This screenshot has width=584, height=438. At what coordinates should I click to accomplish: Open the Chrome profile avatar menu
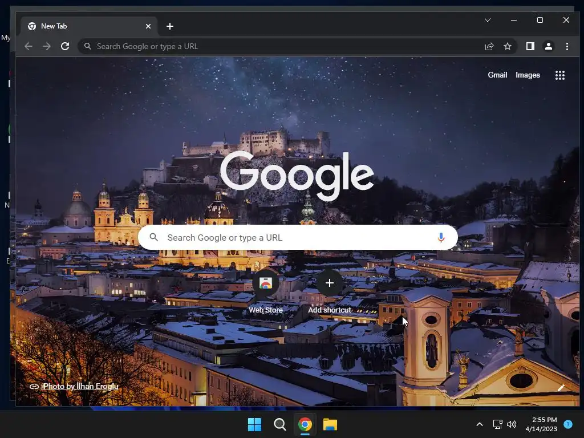click(x=548, y=46)
